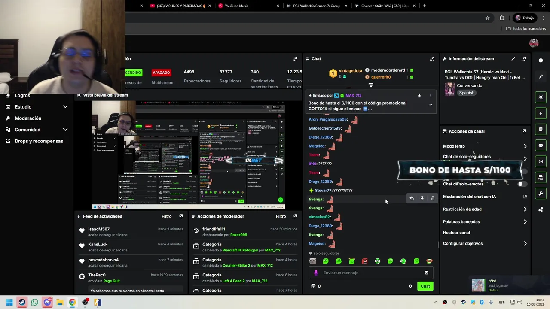Click the purple microphone icon in chat input
This screenshot has width=550, height=309.
[x=316, y=273]
